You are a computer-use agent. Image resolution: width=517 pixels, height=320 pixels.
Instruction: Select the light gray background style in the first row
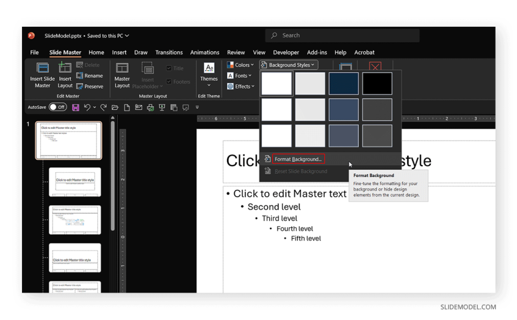pos(310,83)
